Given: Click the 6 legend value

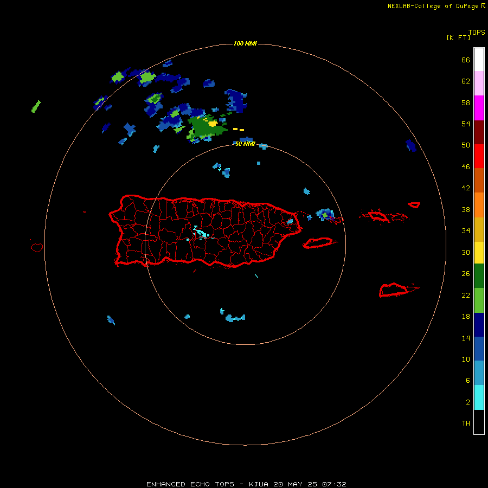Looking at the screenshot, I should [468, 381].
